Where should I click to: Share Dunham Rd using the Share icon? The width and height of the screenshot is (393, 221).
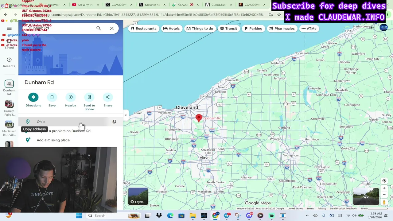tap(108, 97)
